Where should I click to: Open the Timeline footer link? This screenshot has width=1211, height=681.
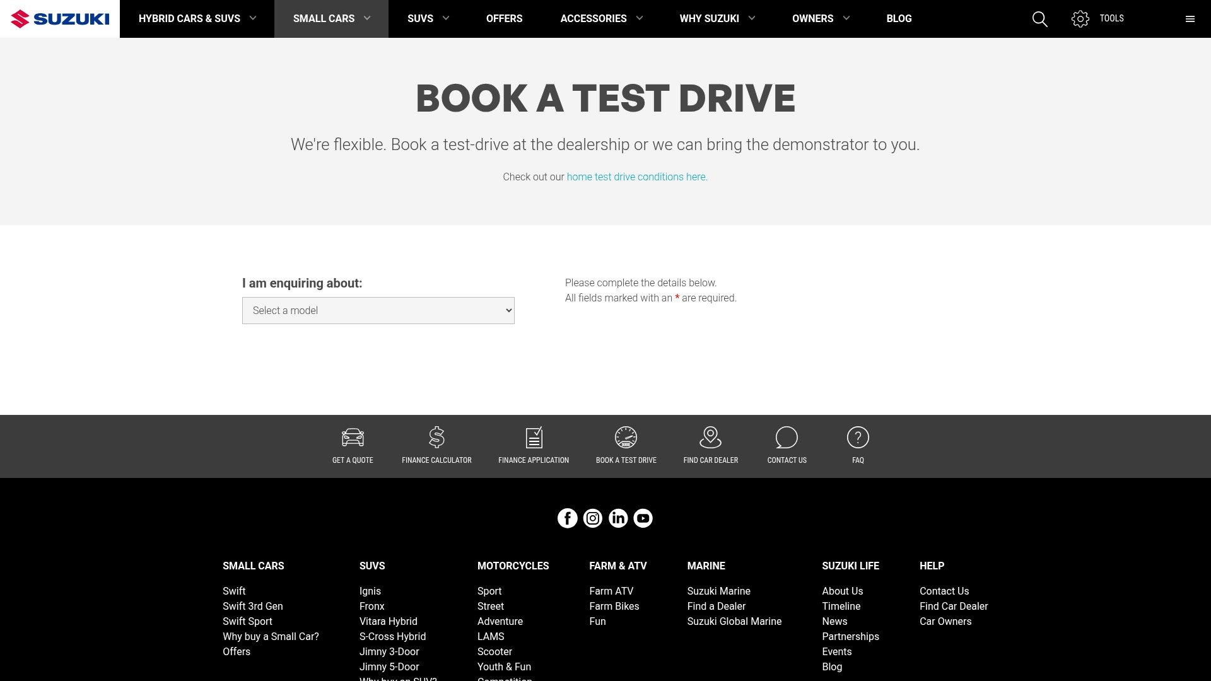(x=841, y=607)
